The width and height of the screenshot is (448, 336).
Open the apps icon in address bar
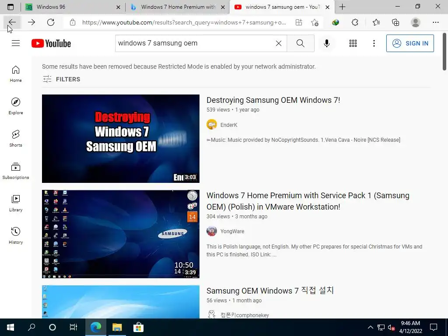[298, 22]
